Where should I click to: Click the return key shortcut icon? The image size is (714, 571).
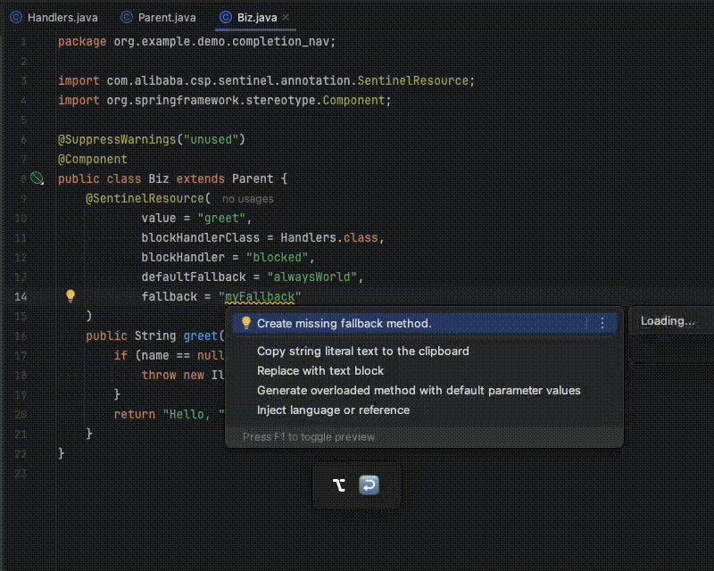[369, 485]
